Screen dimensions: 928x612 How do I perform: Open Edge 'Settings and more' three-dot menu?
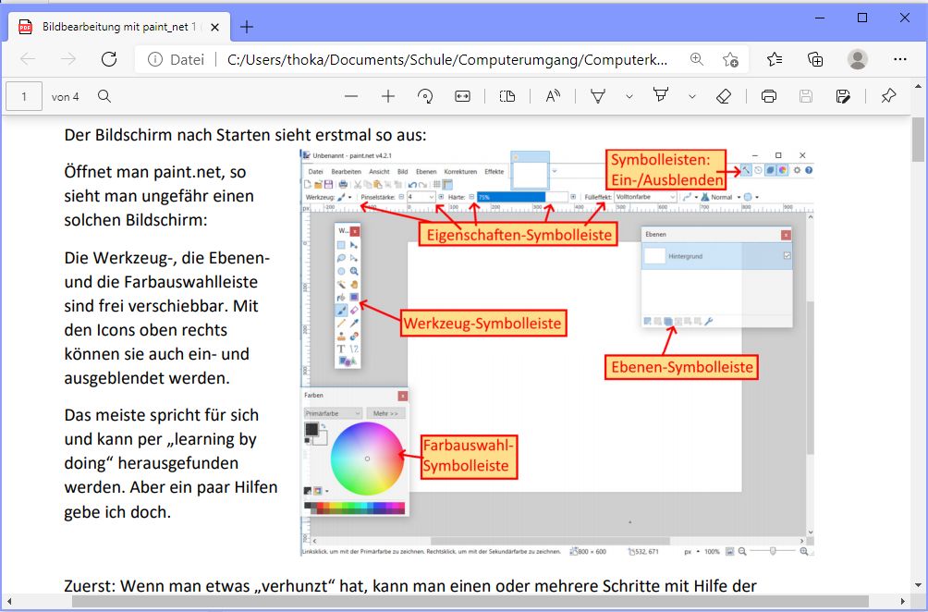tap(900, 59)
